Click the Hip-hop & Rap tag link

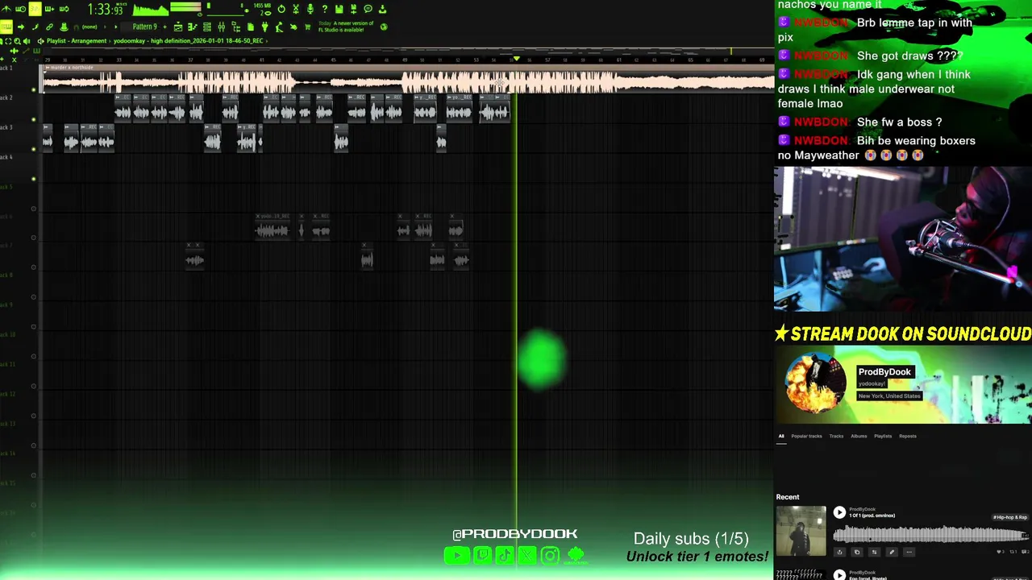click(1010, 517)
